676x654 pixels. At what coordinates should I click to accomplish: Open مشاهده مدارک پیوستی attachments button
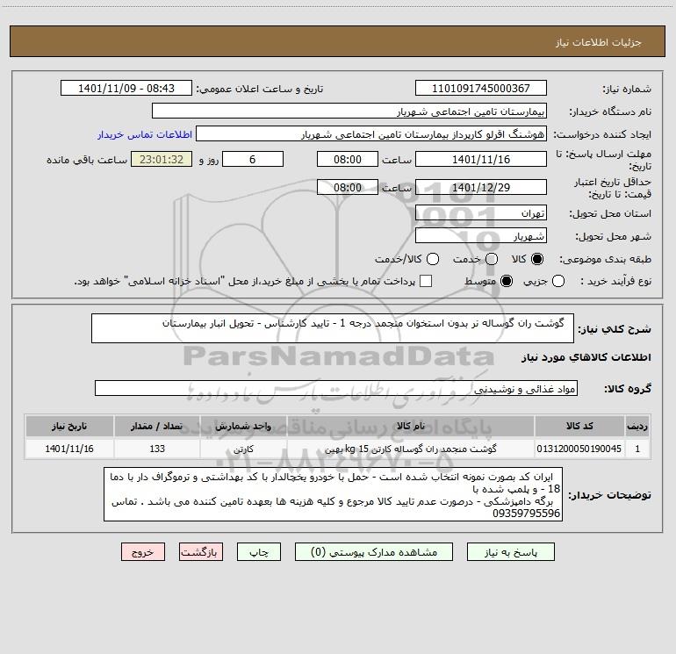(374, 552)
